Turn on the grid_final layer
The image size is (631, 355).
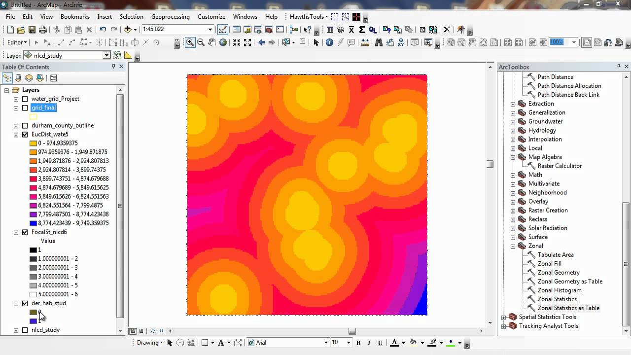(x=25, y=108)
